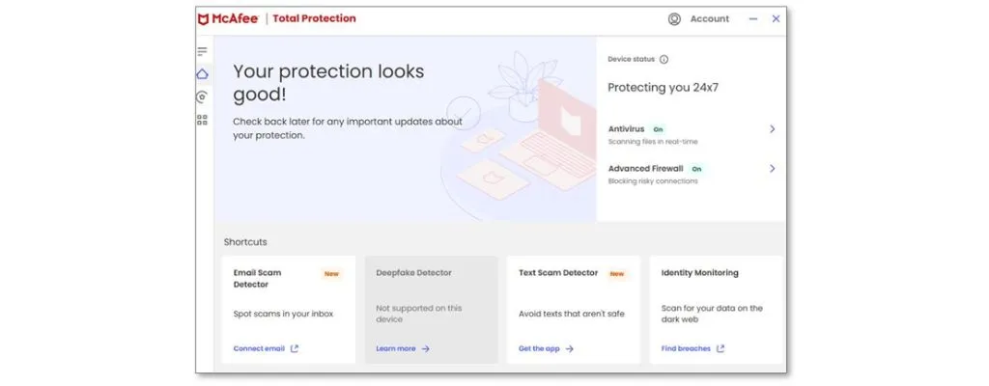This screenshot has width=989, height=386.
Task: Click the Antivirus On status badge
Action: pyautogui.click(x=658, y=128)
